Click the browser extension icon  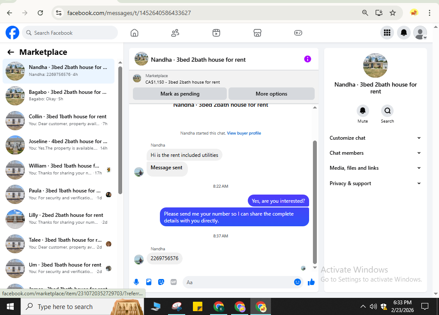(x=414, y=13)
